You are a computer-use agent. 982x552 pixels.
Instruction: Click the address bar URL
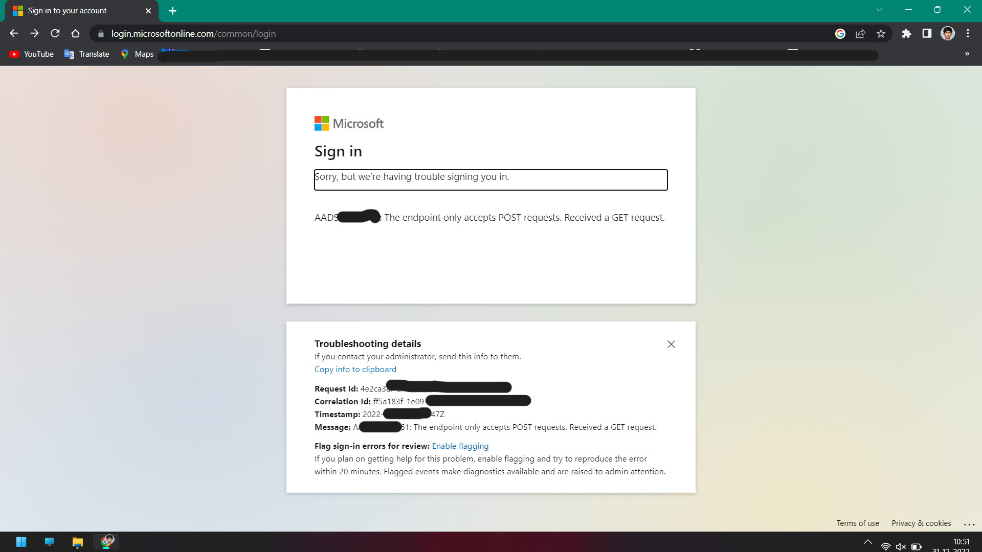tap(193, 34)
